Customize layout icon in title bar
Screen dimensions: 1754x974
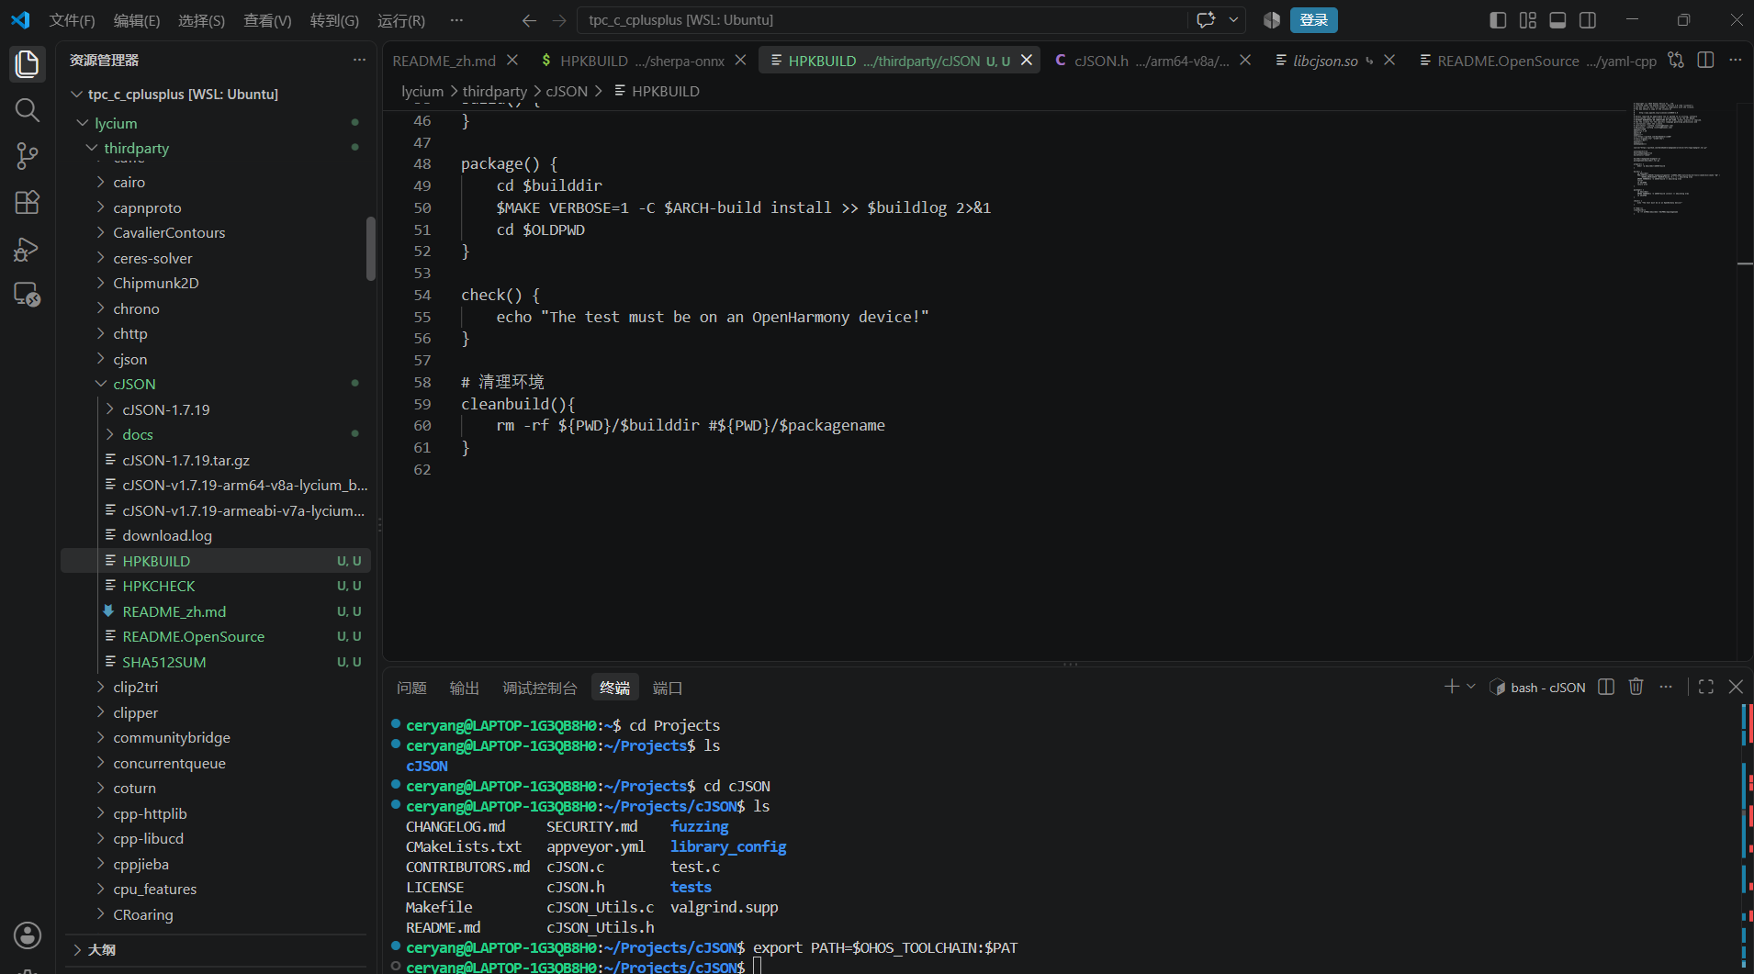point(1528,20)
